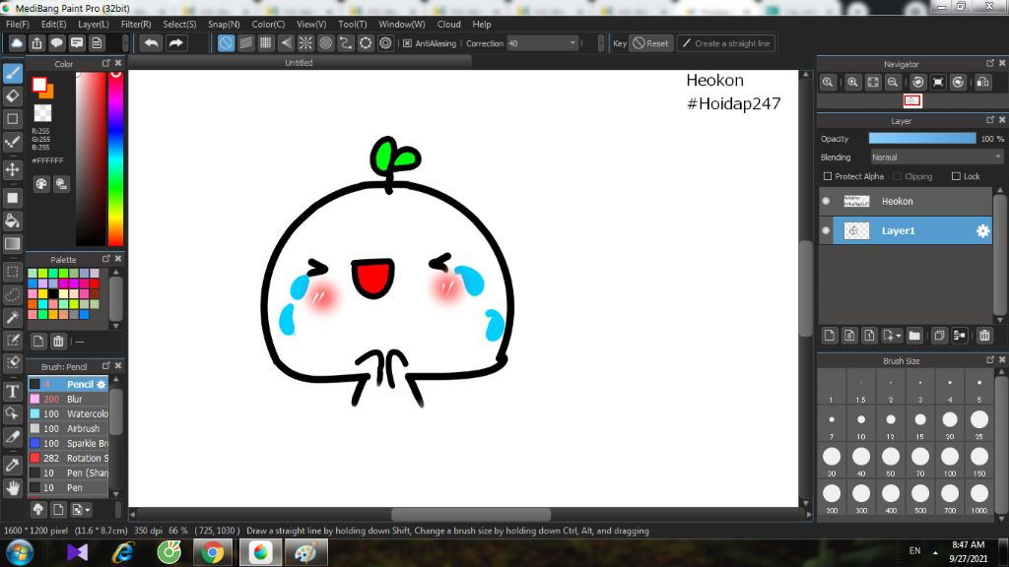Click the canvas horizontal scrollbar
This screenshot has width=1009, height=567.
(x=470, y=514)
